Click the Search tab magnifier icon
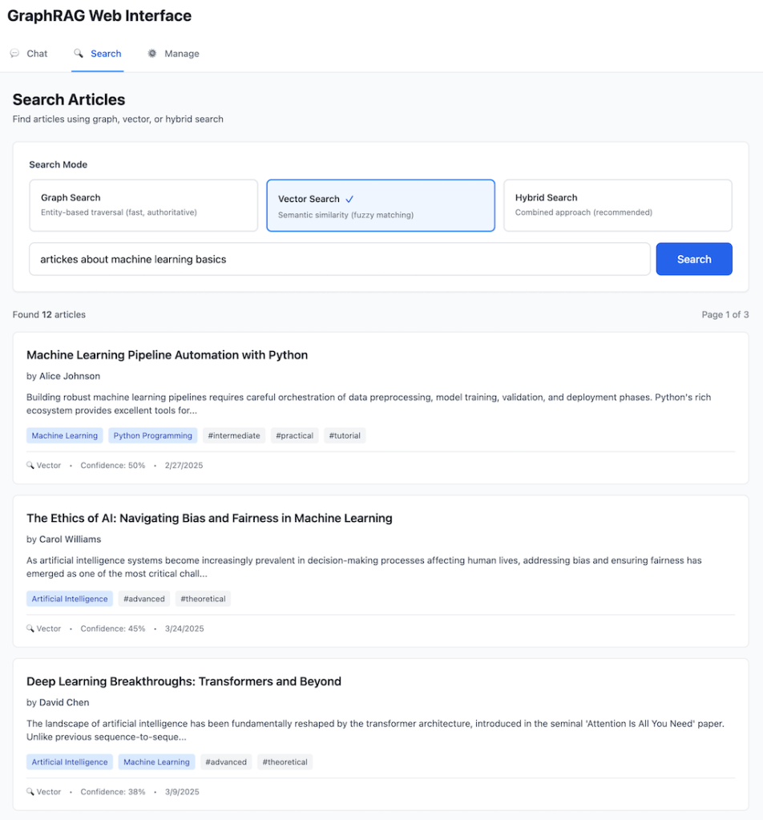Viewport: 763px width, 820px height. 79,54
